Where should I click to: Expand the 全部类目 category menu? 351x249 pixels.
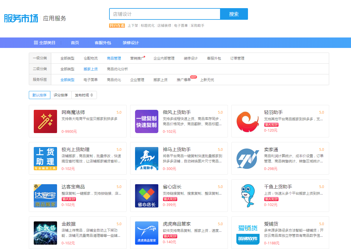tap(45, 43)
